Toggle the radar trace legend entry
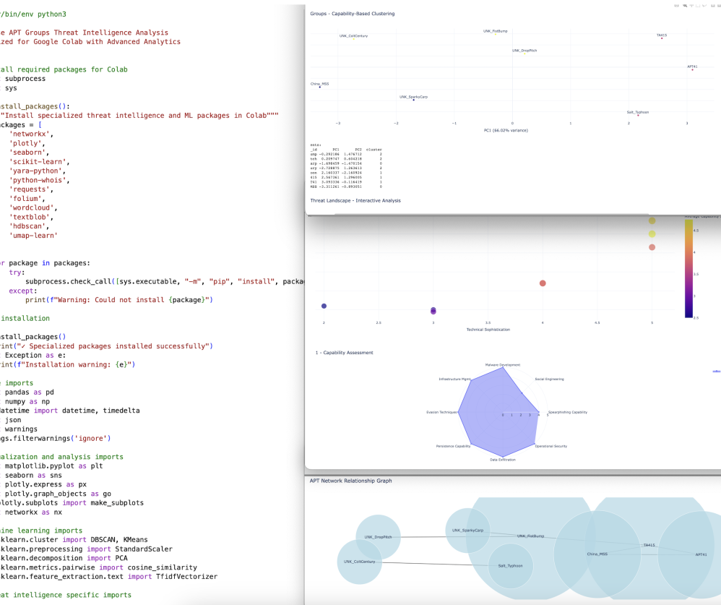Screen dimensions: 721x605 coord(716,371)
